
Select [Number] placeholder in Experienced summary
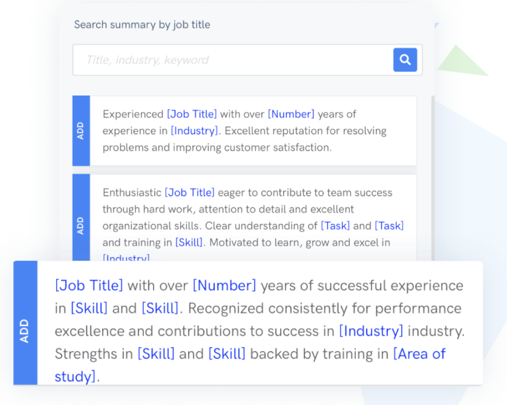tap(291, 114)
